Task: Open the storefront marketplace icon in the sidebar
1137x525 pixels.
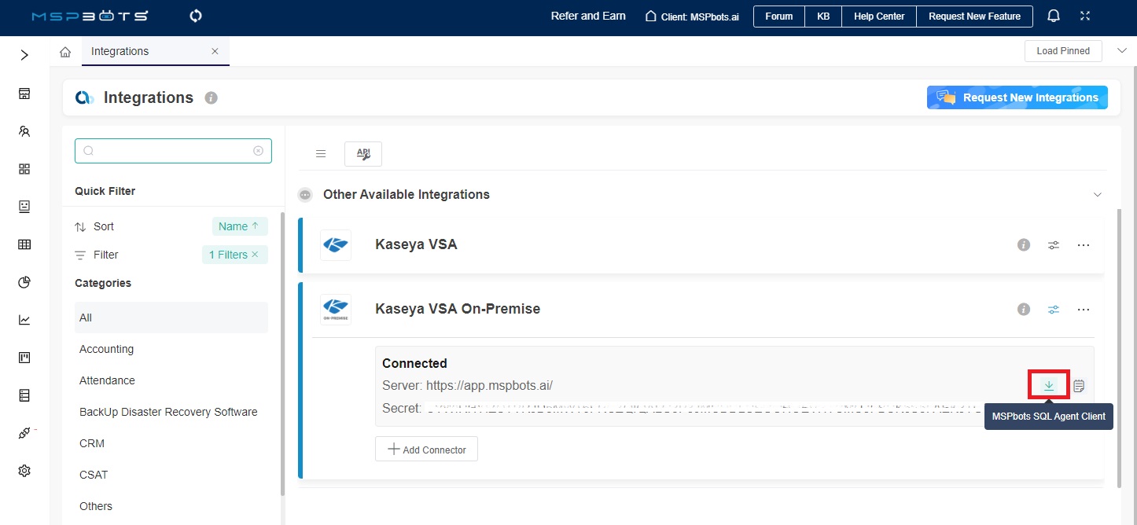Action: (x=24, y=94)
